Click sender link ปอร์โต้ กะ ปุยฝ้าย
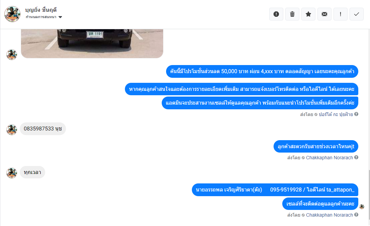370x226 pixels. (336, 114)
